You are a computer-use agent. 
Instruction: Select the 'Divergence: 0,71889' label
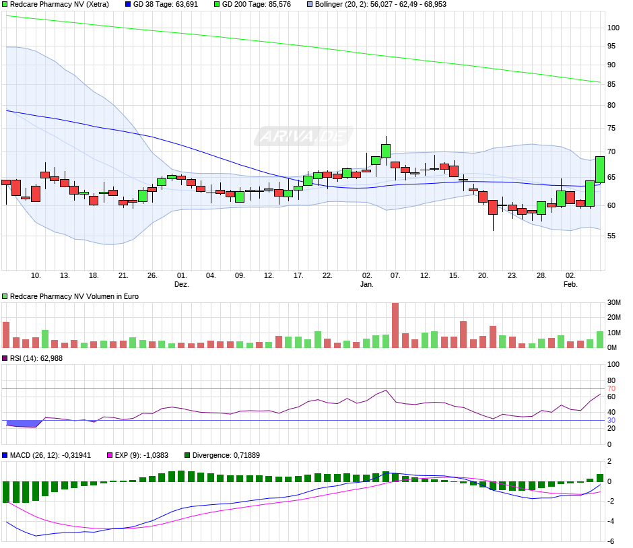pyautogui.click(x=226, y=455)
